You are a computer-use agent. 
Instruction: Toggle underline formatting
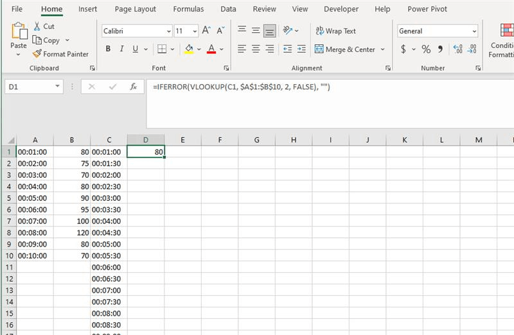click(x=135, y=49)
